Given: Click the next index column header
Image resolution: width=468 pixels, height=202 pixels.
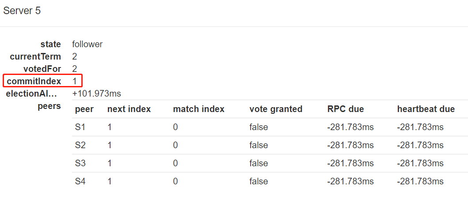Looking at the screenshot, I should tap(129, 109).
